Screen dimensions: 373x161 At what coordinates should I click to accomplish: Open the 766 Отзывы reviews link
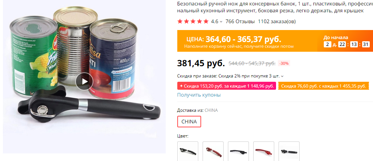pyautogui.click(x=240, y=21)
